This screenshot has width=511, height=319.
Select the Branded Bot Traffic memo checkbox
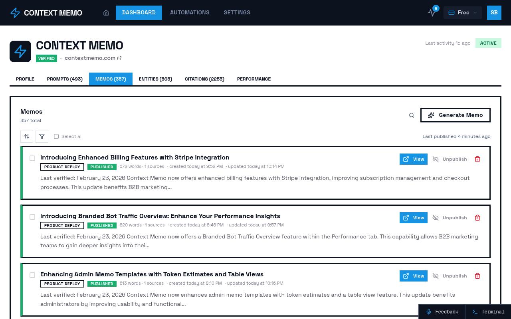click(32, 217)
